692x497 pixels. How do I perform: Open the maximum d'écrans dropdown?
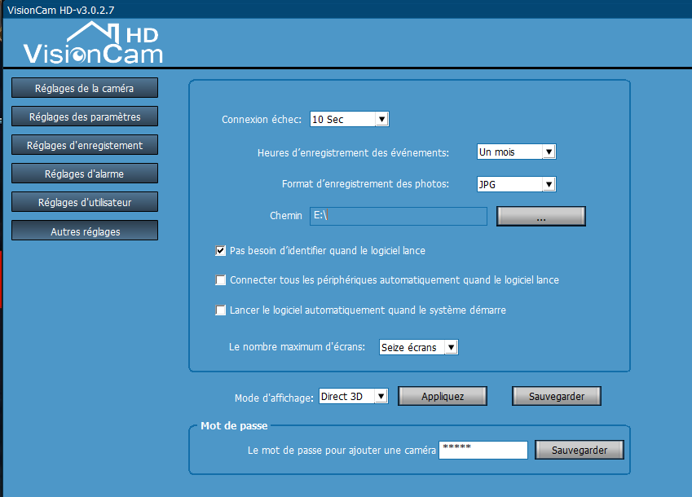click(451, 348)
